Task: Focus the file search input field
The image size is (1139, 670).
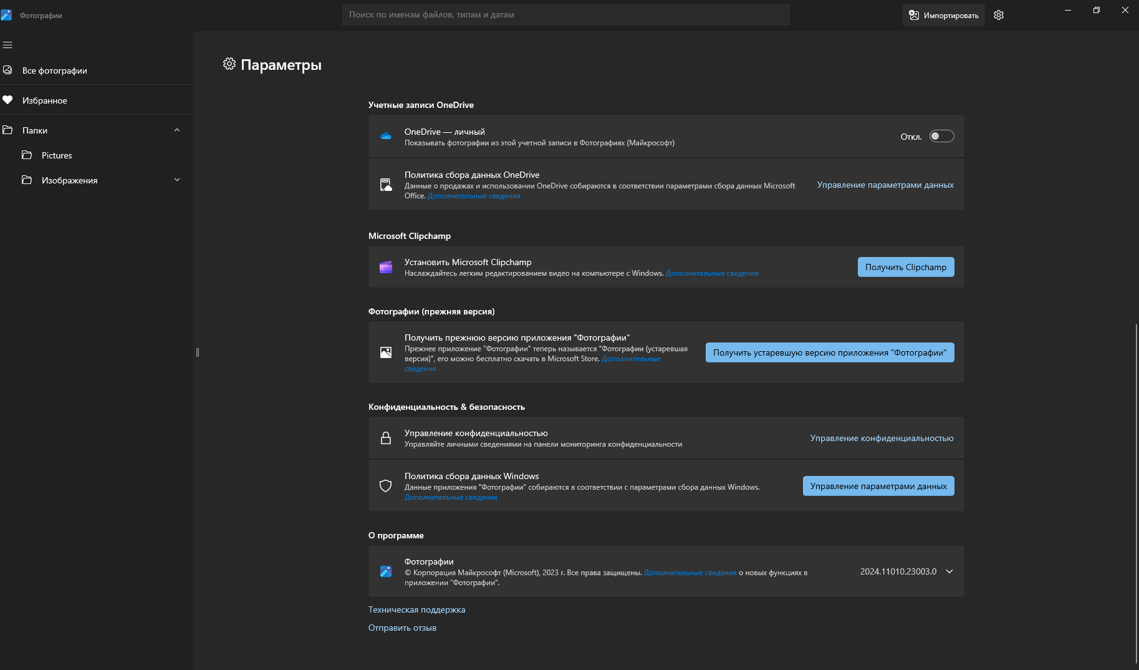Action: (565, 15)
